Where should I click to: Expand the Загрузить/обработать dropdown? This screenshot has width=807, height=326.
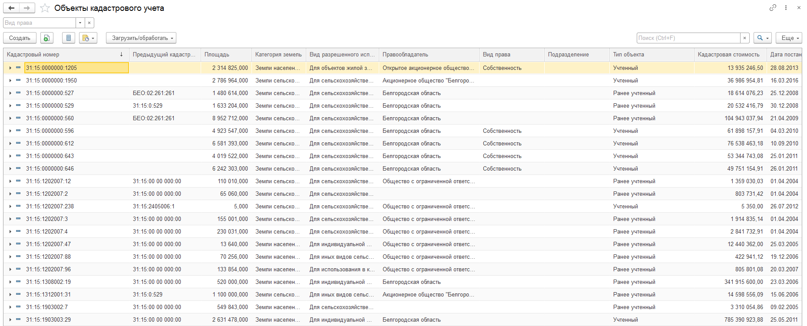tap(141, 38)
